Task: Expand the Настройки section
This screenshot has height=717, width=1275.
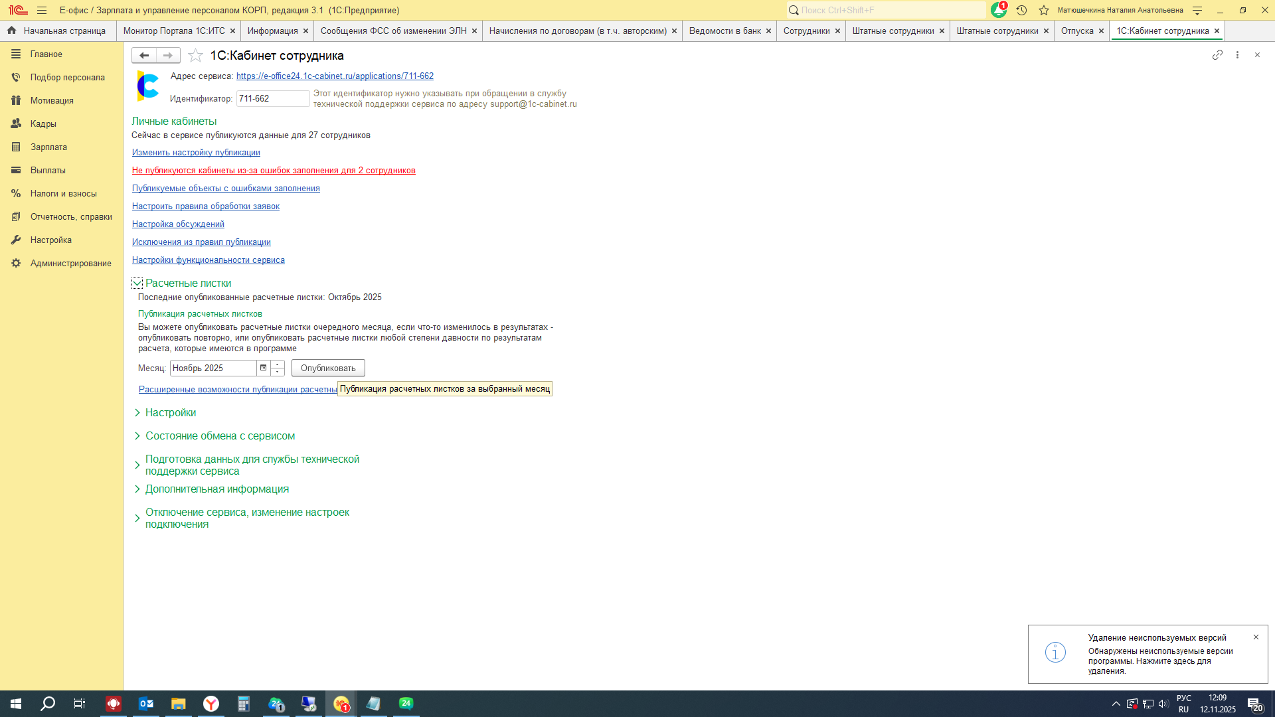Action: [x=137, y=413]
